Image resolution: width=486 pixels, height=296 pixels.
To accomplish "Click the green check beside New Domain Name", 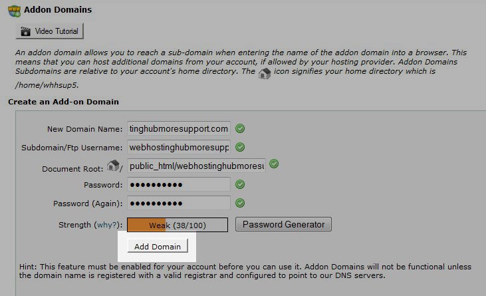I will tap(240, 128).
